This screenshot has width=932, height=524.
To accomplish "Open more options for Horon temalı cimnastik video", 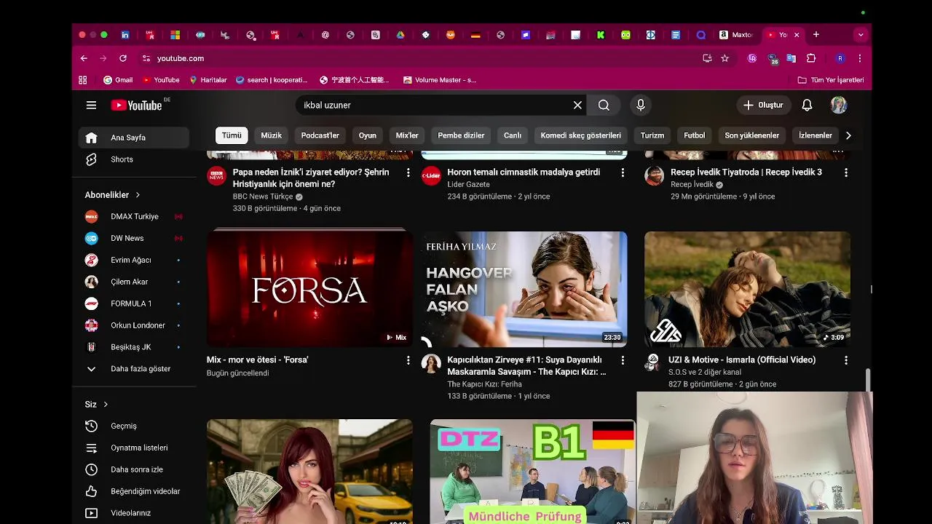I will [623, 172].
